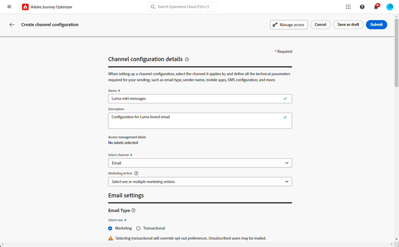Submit the channel configuration
Screen dimensions: 399x247
[376, 25]
